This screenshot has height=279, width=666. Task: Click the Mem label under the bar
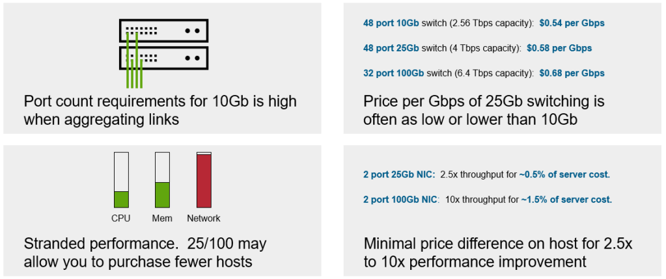tap(162, 219)
